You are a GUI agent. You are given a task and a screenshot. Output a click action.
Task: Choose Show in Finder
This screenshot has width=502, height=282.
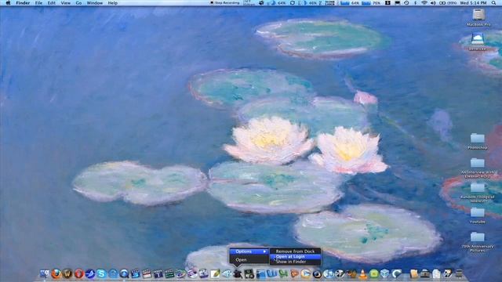[295, 262]
